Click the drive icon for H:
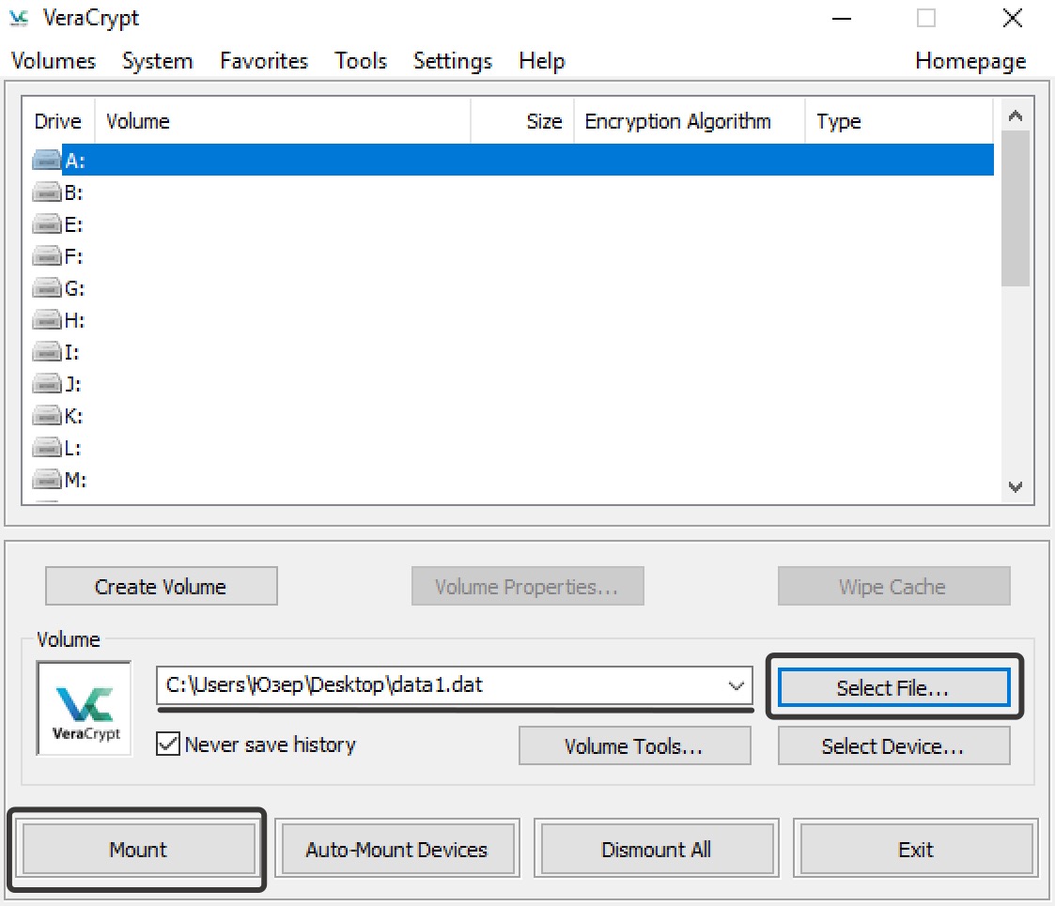This screenshot has width=1055, height=906. coord(46,320)
